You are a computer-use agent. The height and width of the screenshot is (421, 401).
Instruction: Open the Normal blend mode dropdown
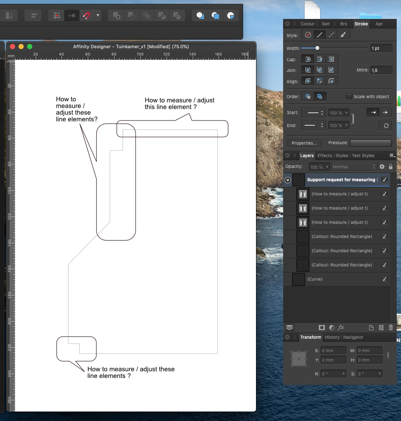[354, 167]
